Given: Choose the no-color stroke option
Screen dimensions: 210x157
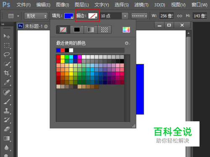Looking at the screenshot, I should [x=63, y=30].
